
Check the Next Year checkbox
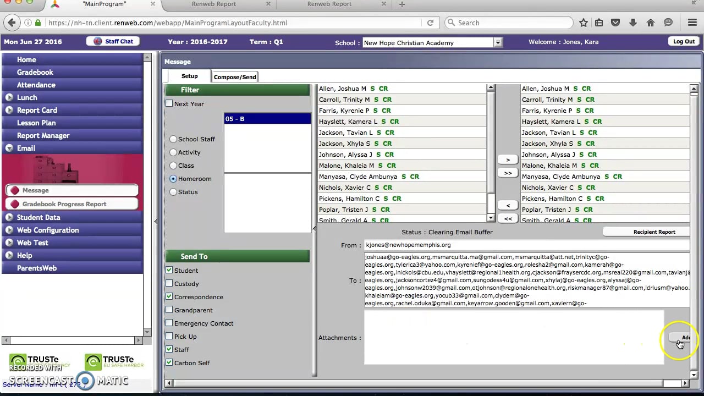[x=169, y=103]
